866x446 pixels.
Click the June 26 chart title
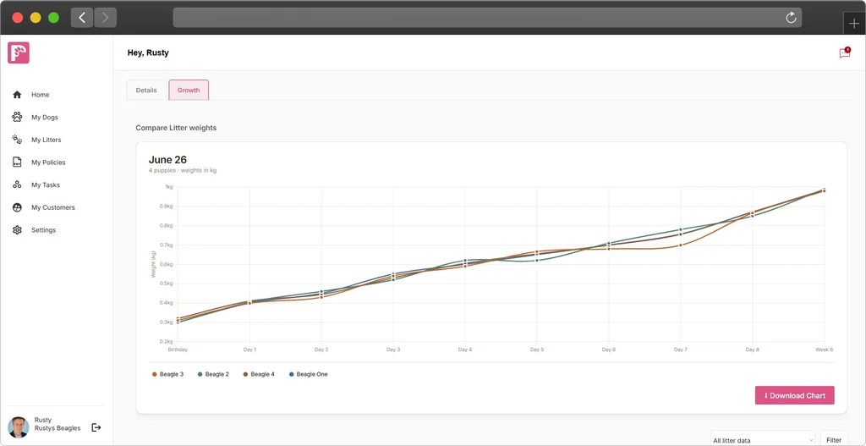click(167, 160)
